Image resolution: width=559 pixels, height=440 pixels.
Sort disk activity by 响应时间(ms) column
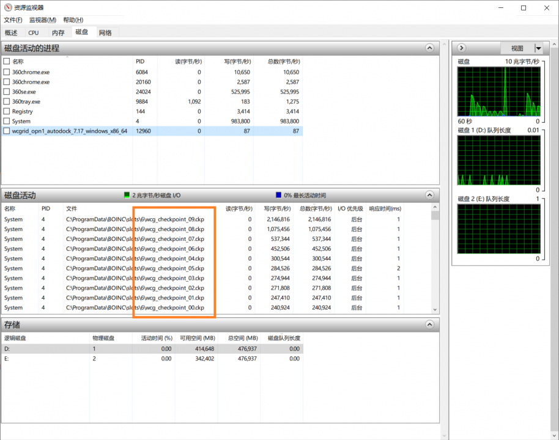click(385, 208)
